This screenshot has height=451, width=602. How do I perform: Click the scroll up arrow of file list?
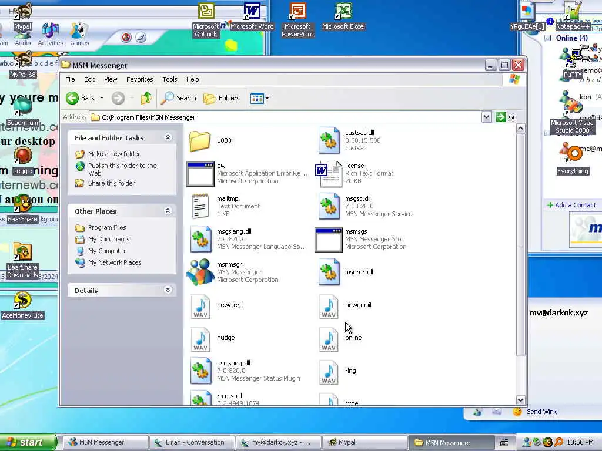520,129
